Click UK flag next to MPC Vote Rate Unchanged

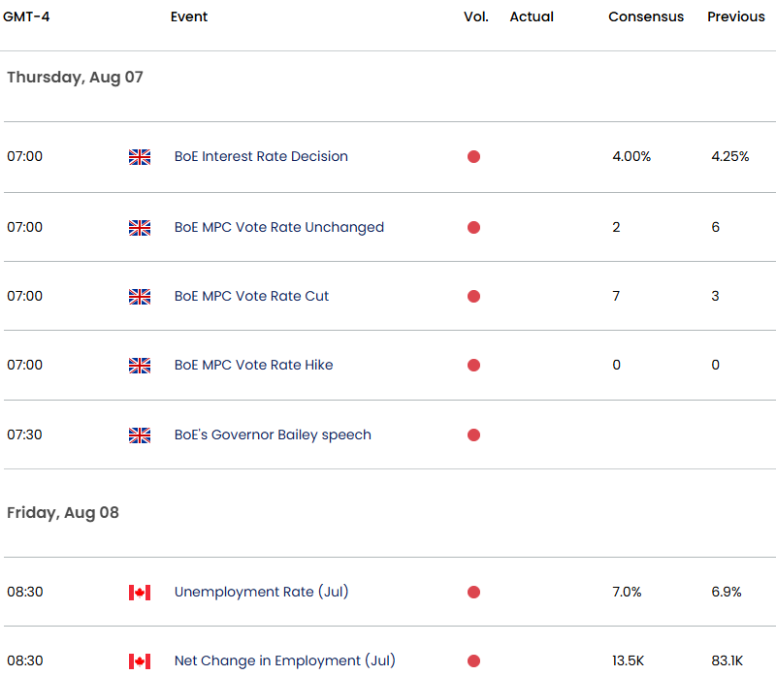140,228
